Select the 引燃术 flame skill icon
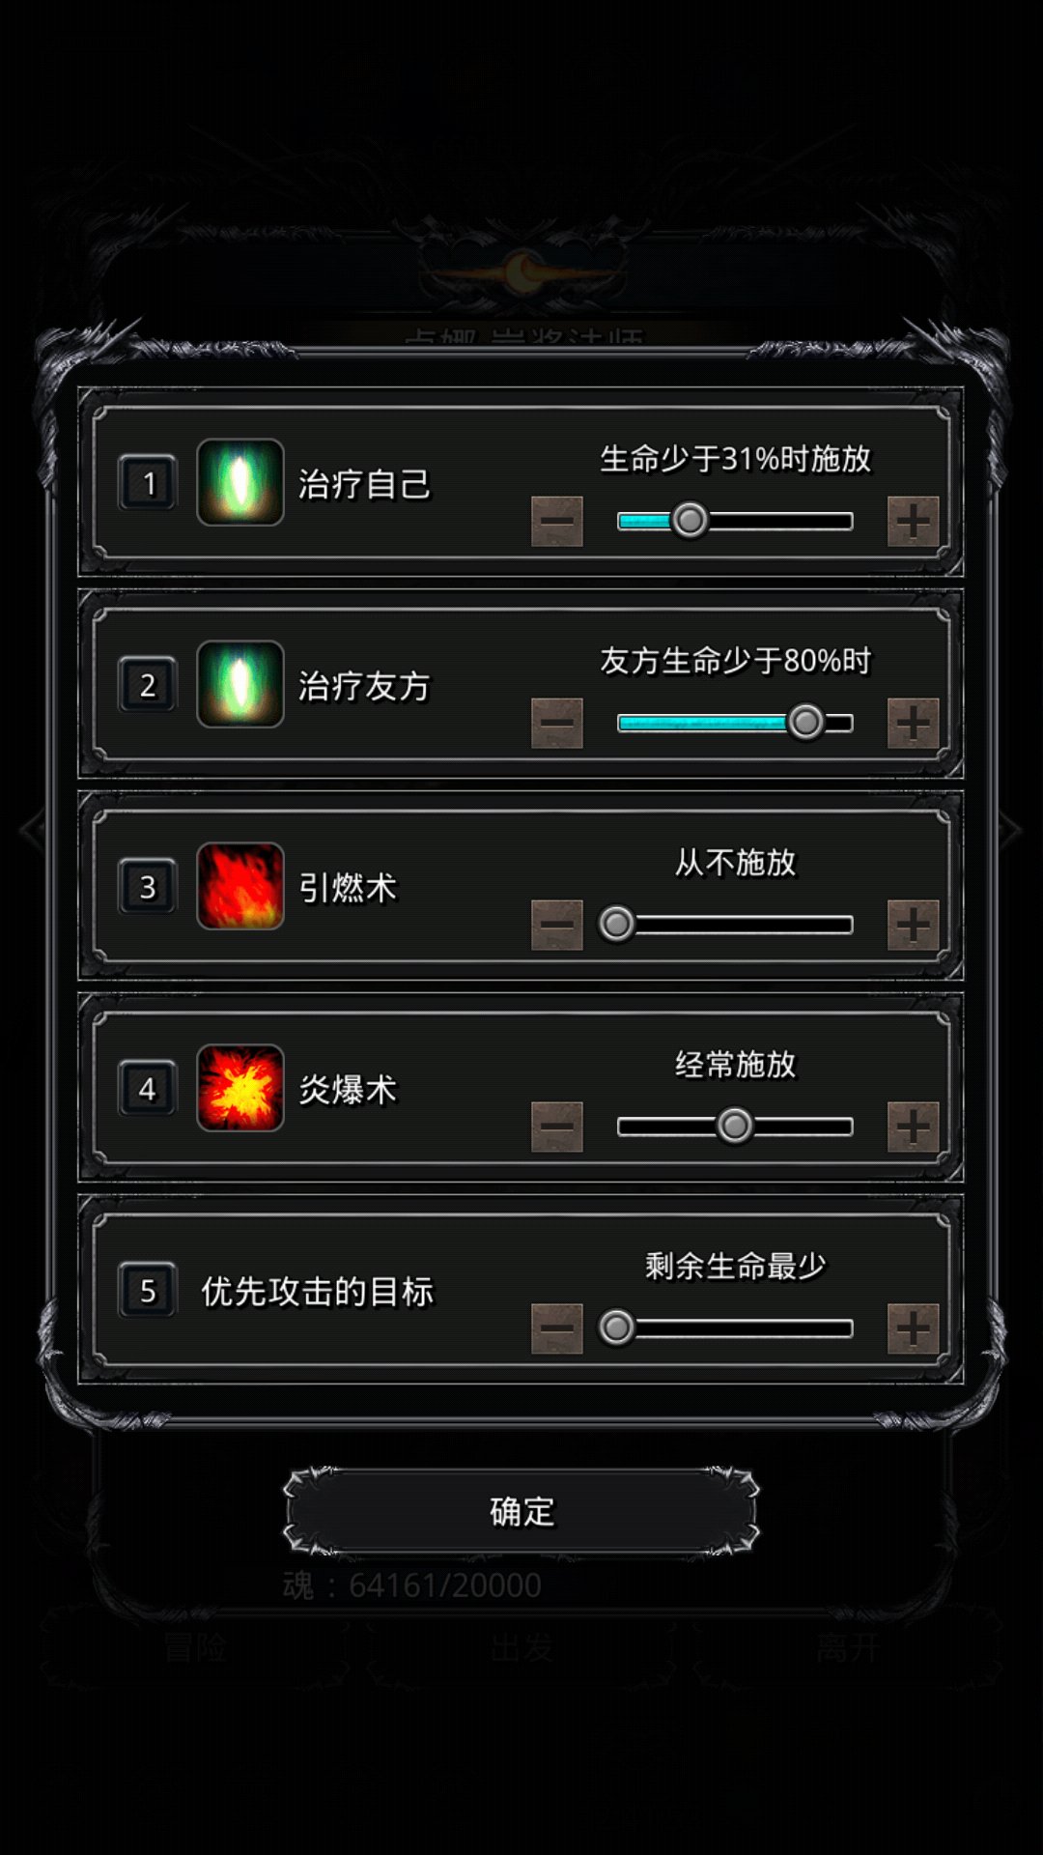Image resolution: width=1043 pixels, height=1855 pixels. point(240,886)
